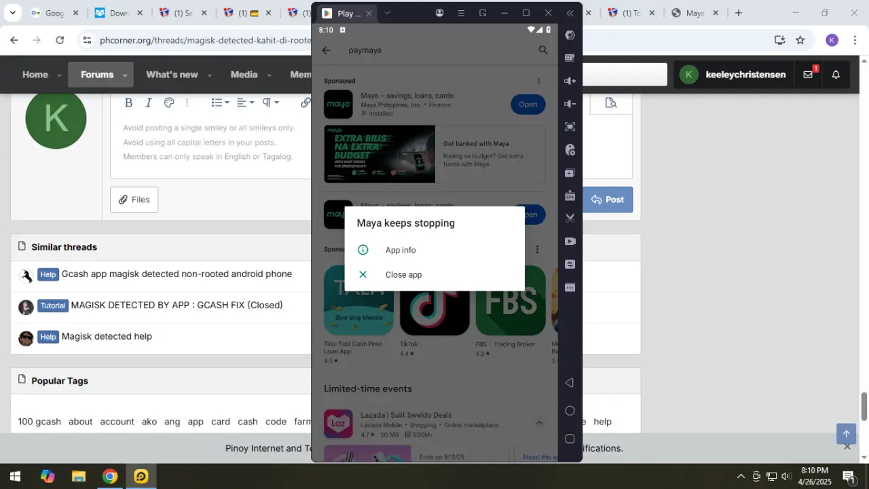Click Post reply button

coord(608,200)
